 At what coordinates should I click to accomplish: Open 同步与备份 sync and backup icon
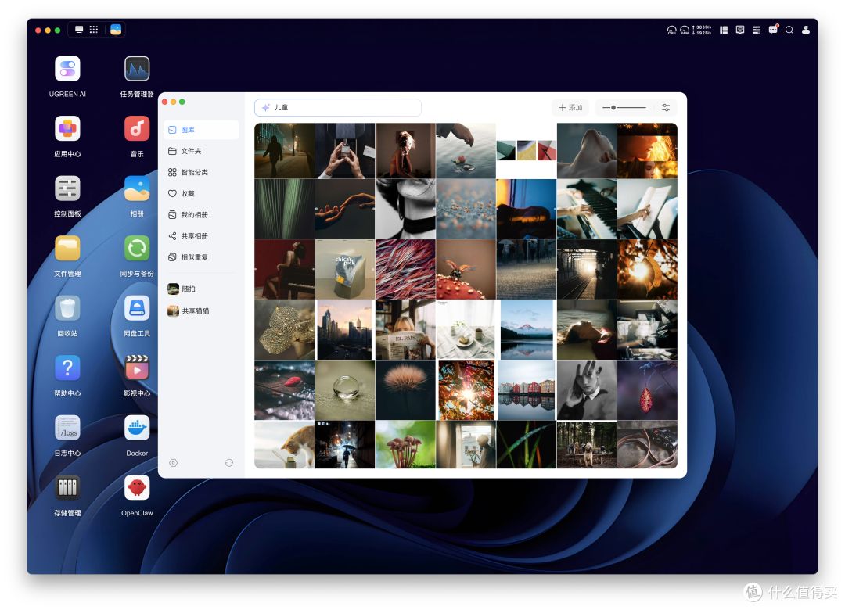pos(137,249)
